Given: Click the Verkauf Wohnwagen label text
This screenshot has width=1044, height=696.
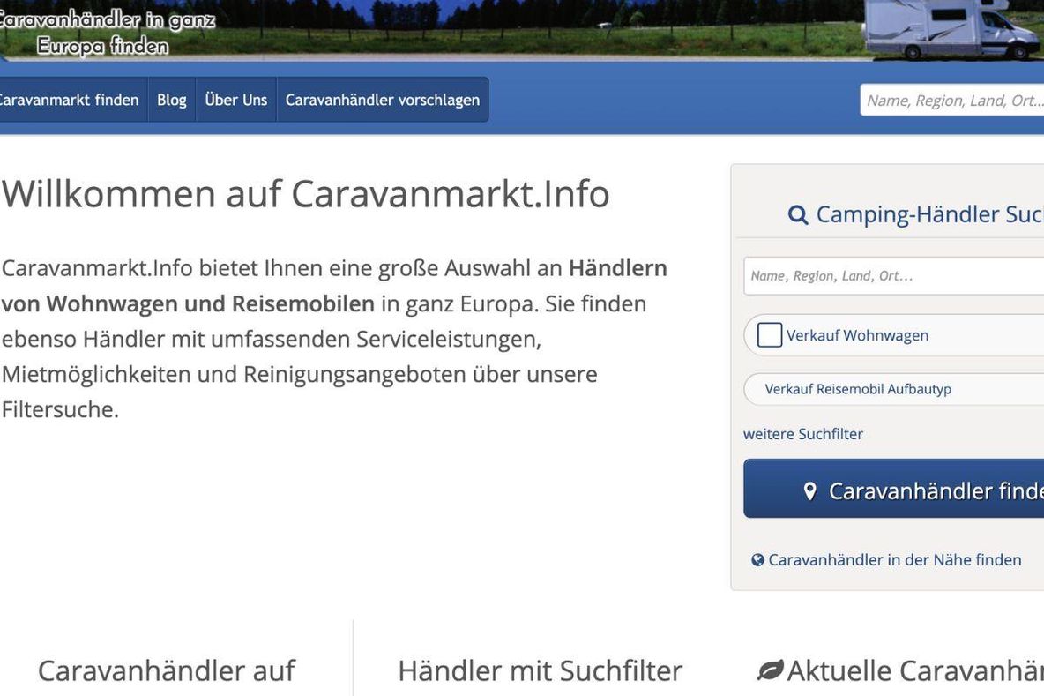Looking at the screenshot, I should coord(857,335).
